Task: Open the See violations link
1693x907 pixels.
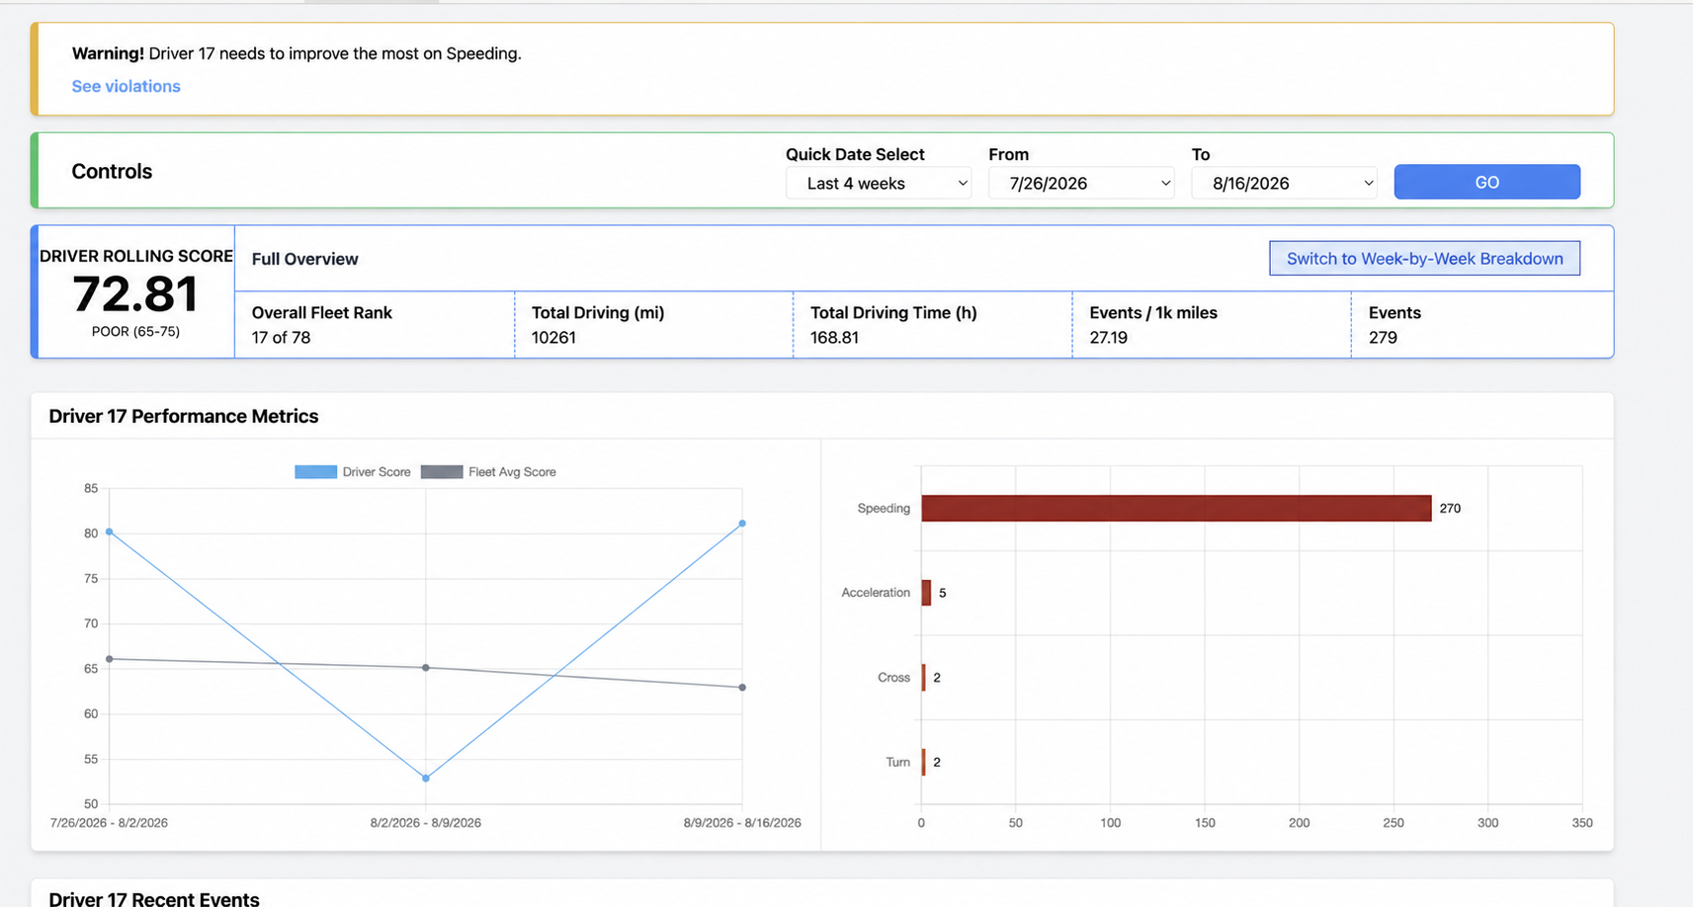Action: tap(126, 86)
